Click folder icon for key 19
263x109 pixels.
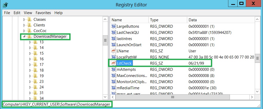35,76
